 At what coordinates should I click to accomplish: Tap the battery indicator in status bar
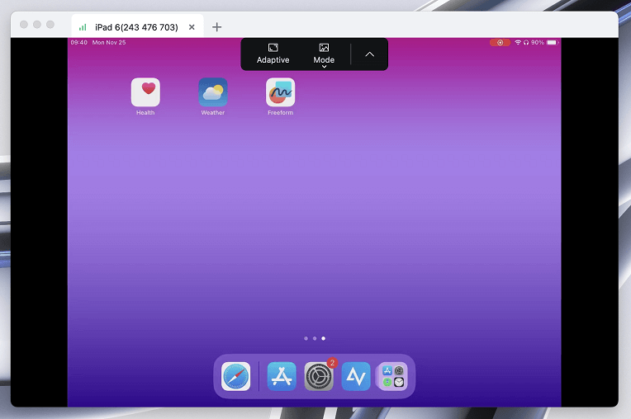coord(552,42)
